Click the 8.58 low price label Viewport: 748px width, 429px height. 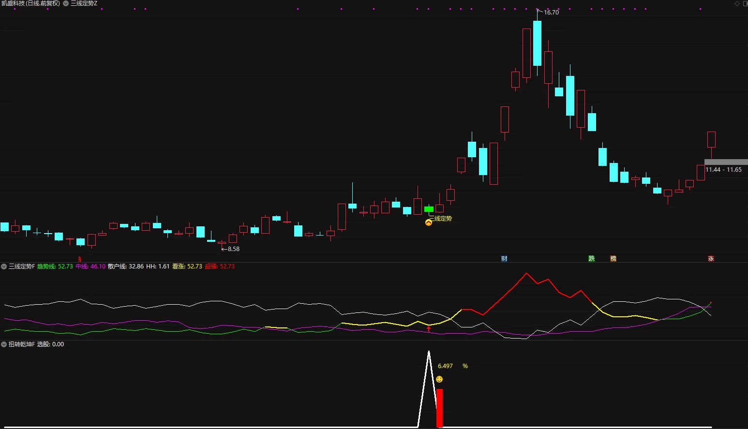[234, 249]
